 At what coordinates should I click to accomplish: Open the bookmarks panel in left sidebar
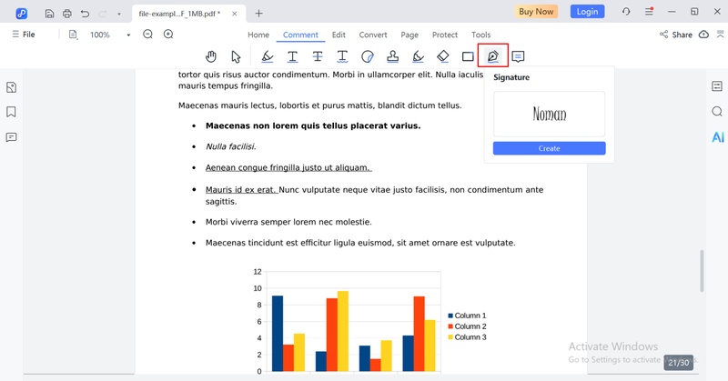(x=11, y=112)
